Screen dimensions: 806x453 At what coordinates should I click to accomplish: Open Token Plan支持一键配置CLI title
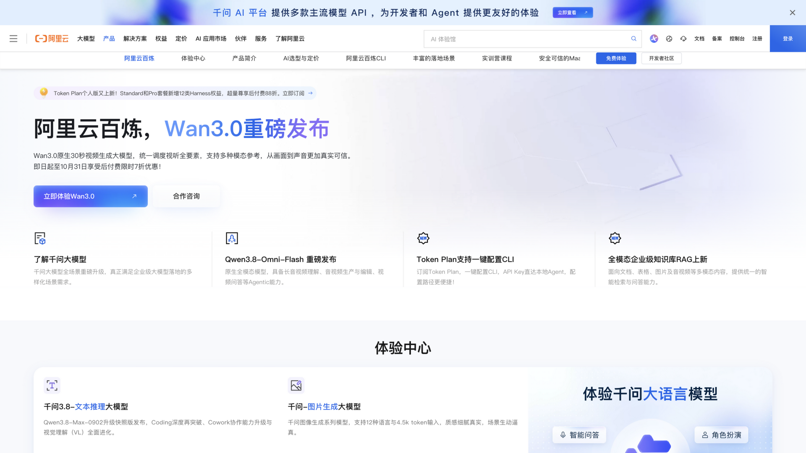pos(465,259)
